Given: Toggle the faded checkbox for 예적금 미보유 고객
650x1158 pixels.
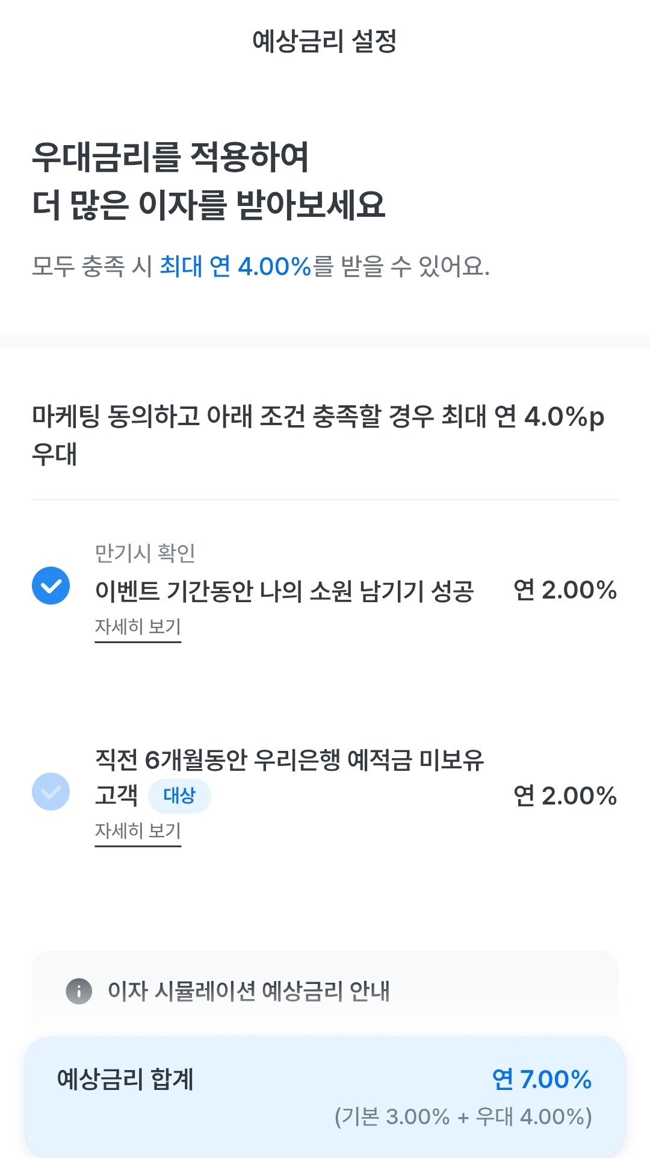Looking at the screenshot, I should click(x=51, y=791).
